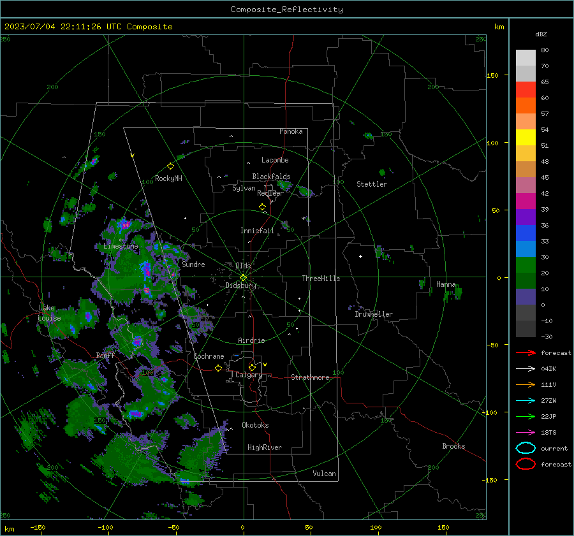Click the Sylvan label

pyautogui.click(x=244, y=188)
